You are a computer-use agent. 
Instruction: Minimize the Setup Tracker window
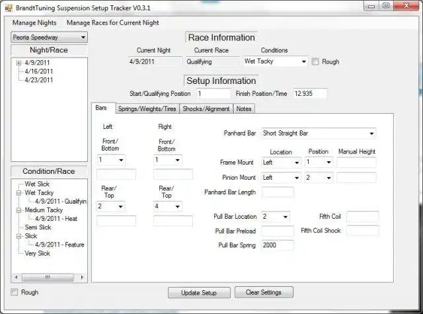click(x=371, y=6)
